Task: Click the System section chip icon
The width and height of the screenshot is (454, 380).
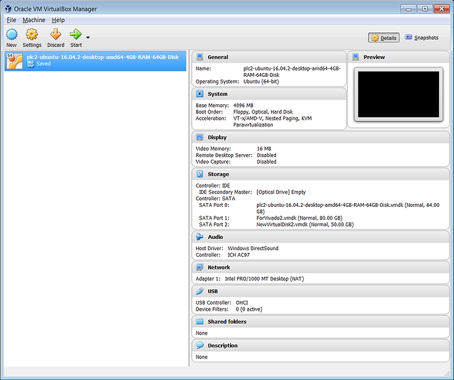Action: point(199,93)
